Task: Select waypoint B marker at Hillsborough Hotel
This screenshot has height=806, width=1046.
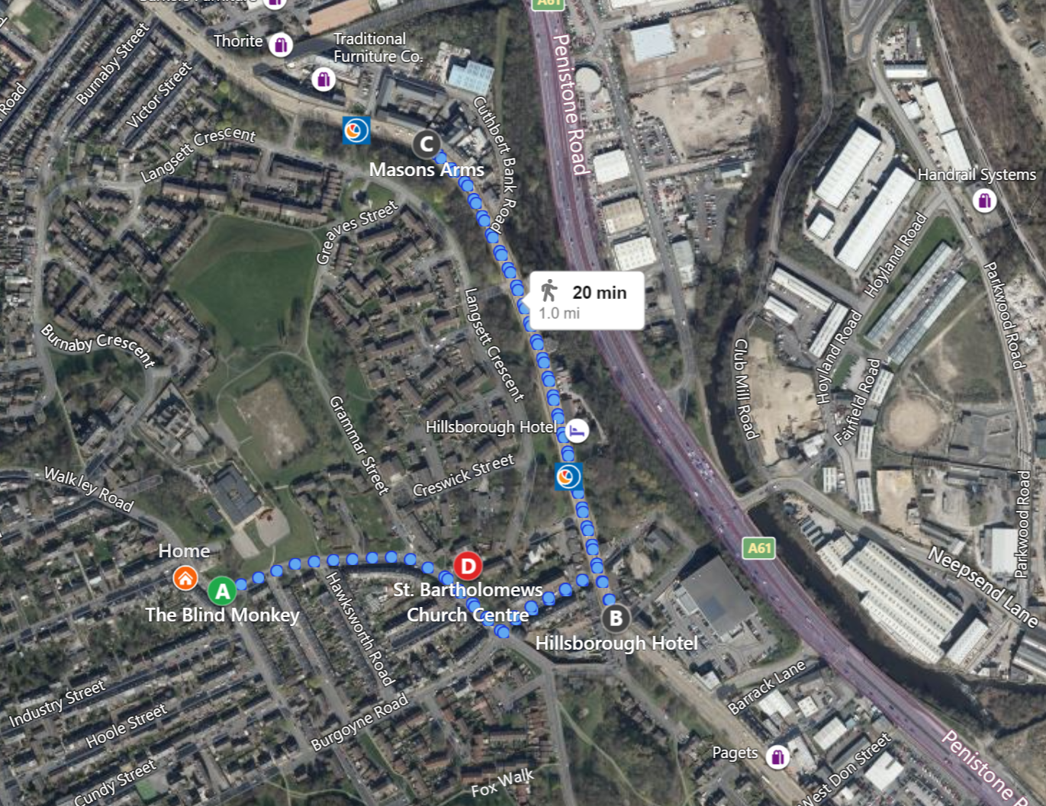Action: [616, 618]
